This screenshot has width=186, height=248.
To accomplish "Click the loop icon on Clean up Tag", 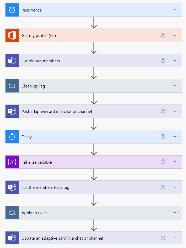I will (x=12, y=86).
